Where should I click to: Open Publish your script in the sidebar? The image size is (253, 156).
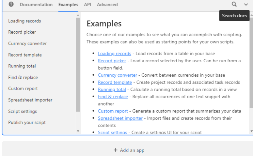27,122
